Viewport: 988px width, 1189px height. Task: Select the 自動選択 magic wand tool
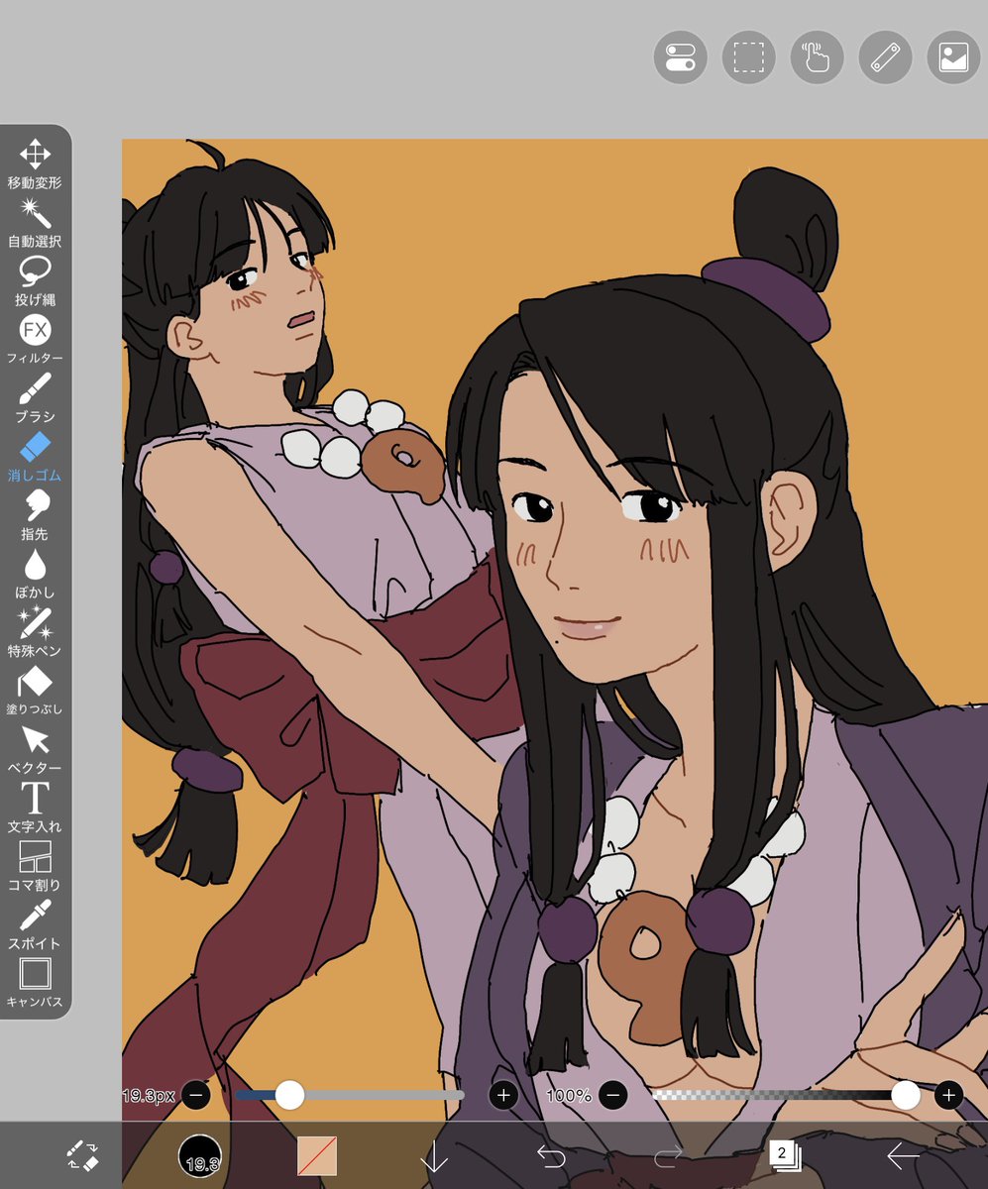point(35,223)
